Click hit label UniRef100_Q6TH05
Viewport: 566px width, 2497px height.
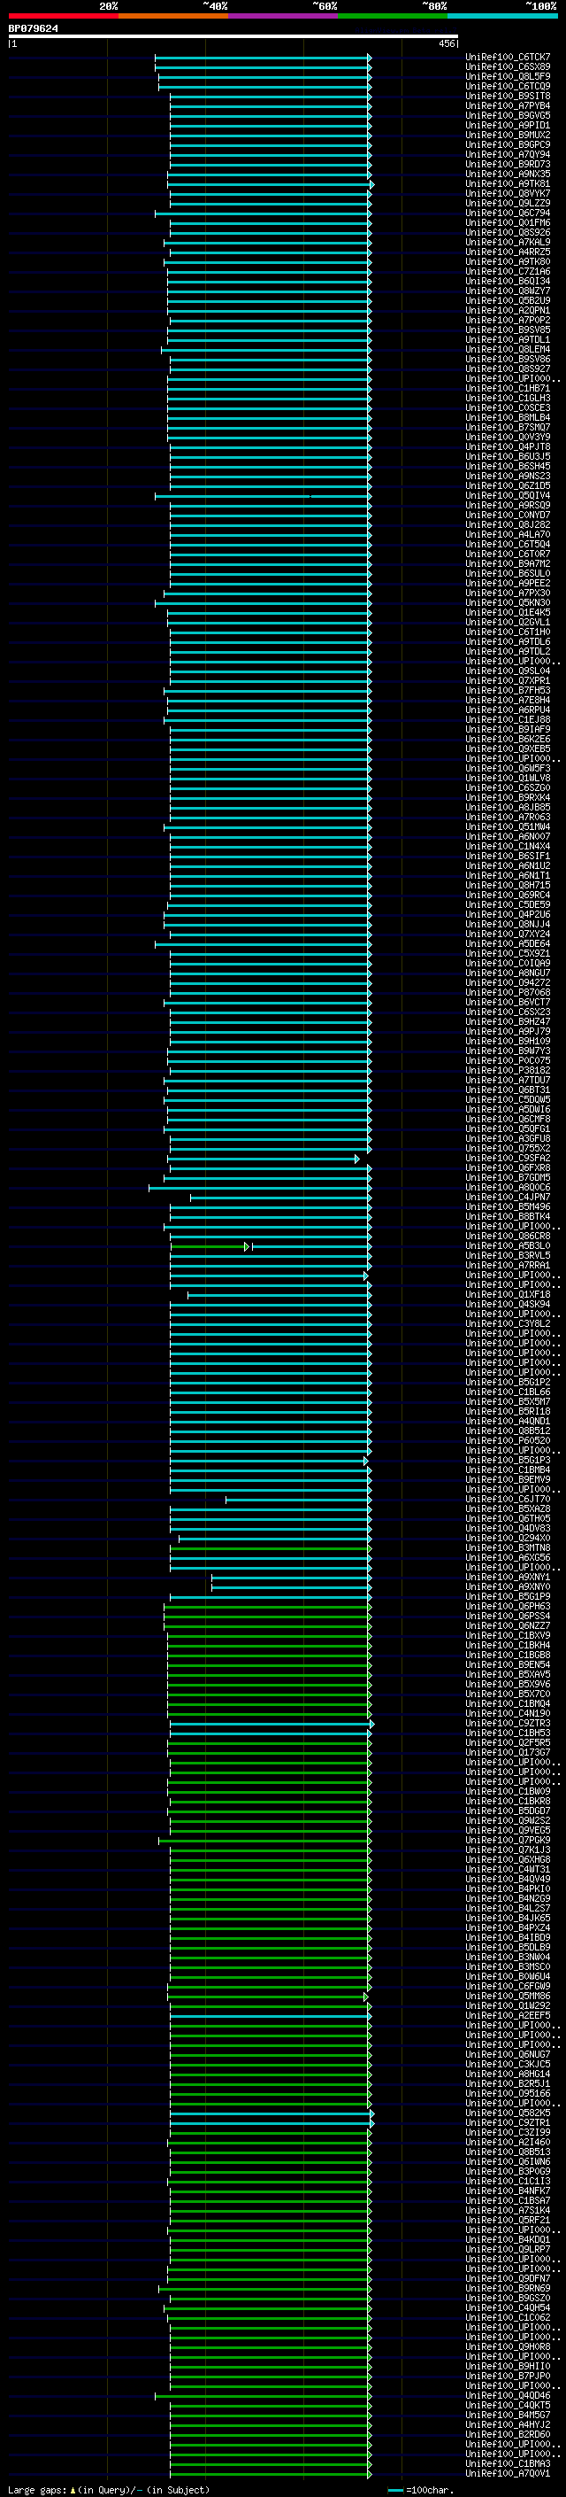(508, 1519)
